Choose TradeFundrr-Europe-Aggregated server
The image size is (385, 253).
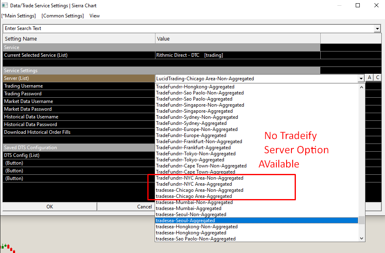point(257,135)
